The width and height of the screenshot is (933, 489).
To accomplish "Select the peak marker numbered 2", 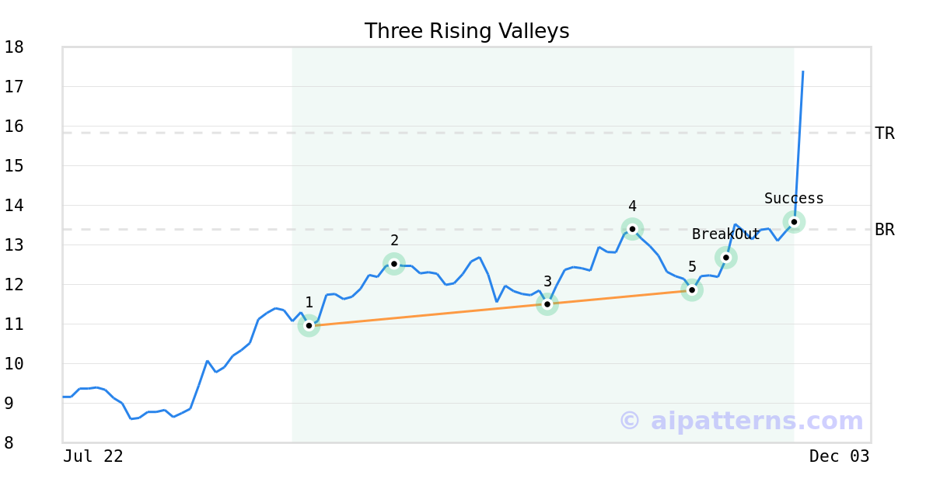I will click(394, 264).
